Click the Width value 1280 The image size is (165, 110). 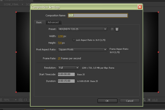click(61, 36)
